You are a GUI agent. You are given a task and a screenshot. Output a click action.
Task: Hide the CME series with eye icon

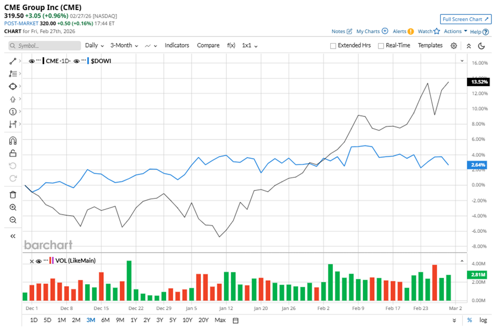[32, 61]
